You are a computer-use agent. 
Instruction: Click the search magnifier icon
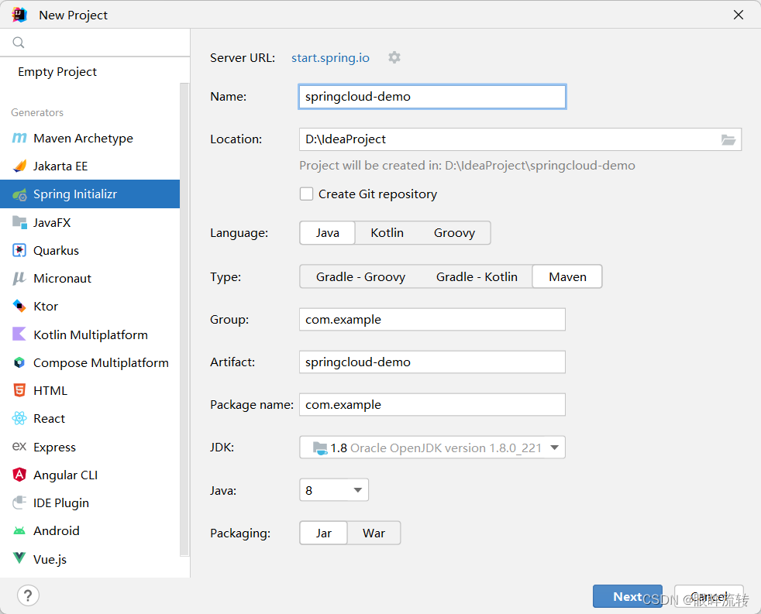pyautogui.click(x=19, y=43)
